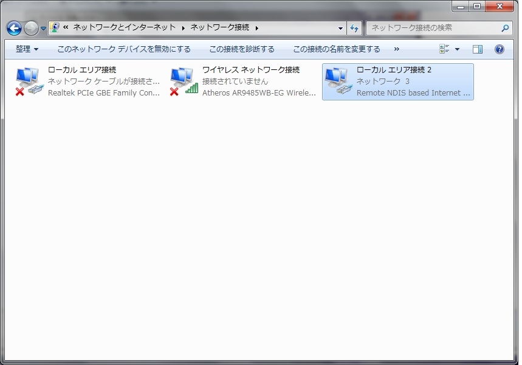Open the view options dropdown arrow

click(x=457, y=49)
